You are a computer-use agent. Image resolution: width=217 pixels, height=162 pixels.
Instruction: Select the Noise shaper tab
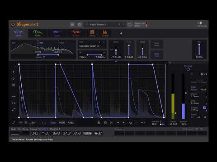tap(19, 33)
